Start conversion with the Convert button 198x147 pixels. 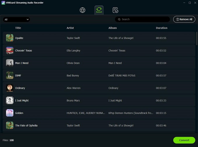tap(184, 140)
